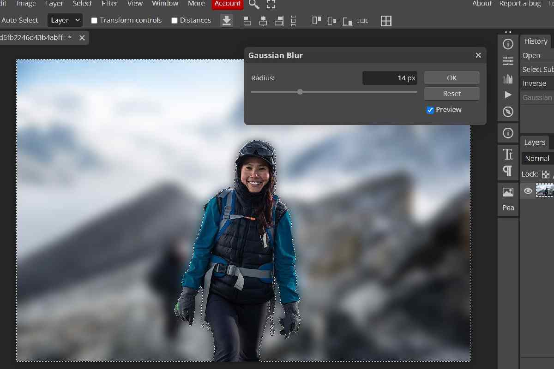Screen dimensions: 554x369
Task: Expand the collapsed side panel arrows
Action: click(x=508, y=32)
